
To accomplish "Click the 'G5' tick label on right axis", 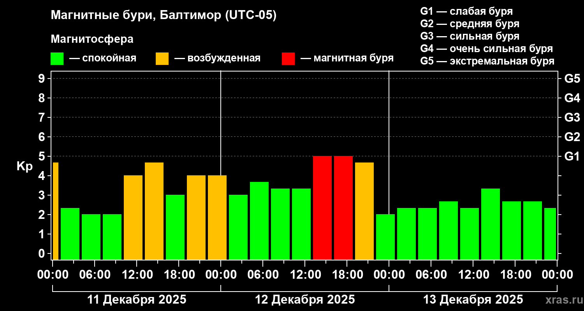I will pyautogui.click(x=572, y=79).
